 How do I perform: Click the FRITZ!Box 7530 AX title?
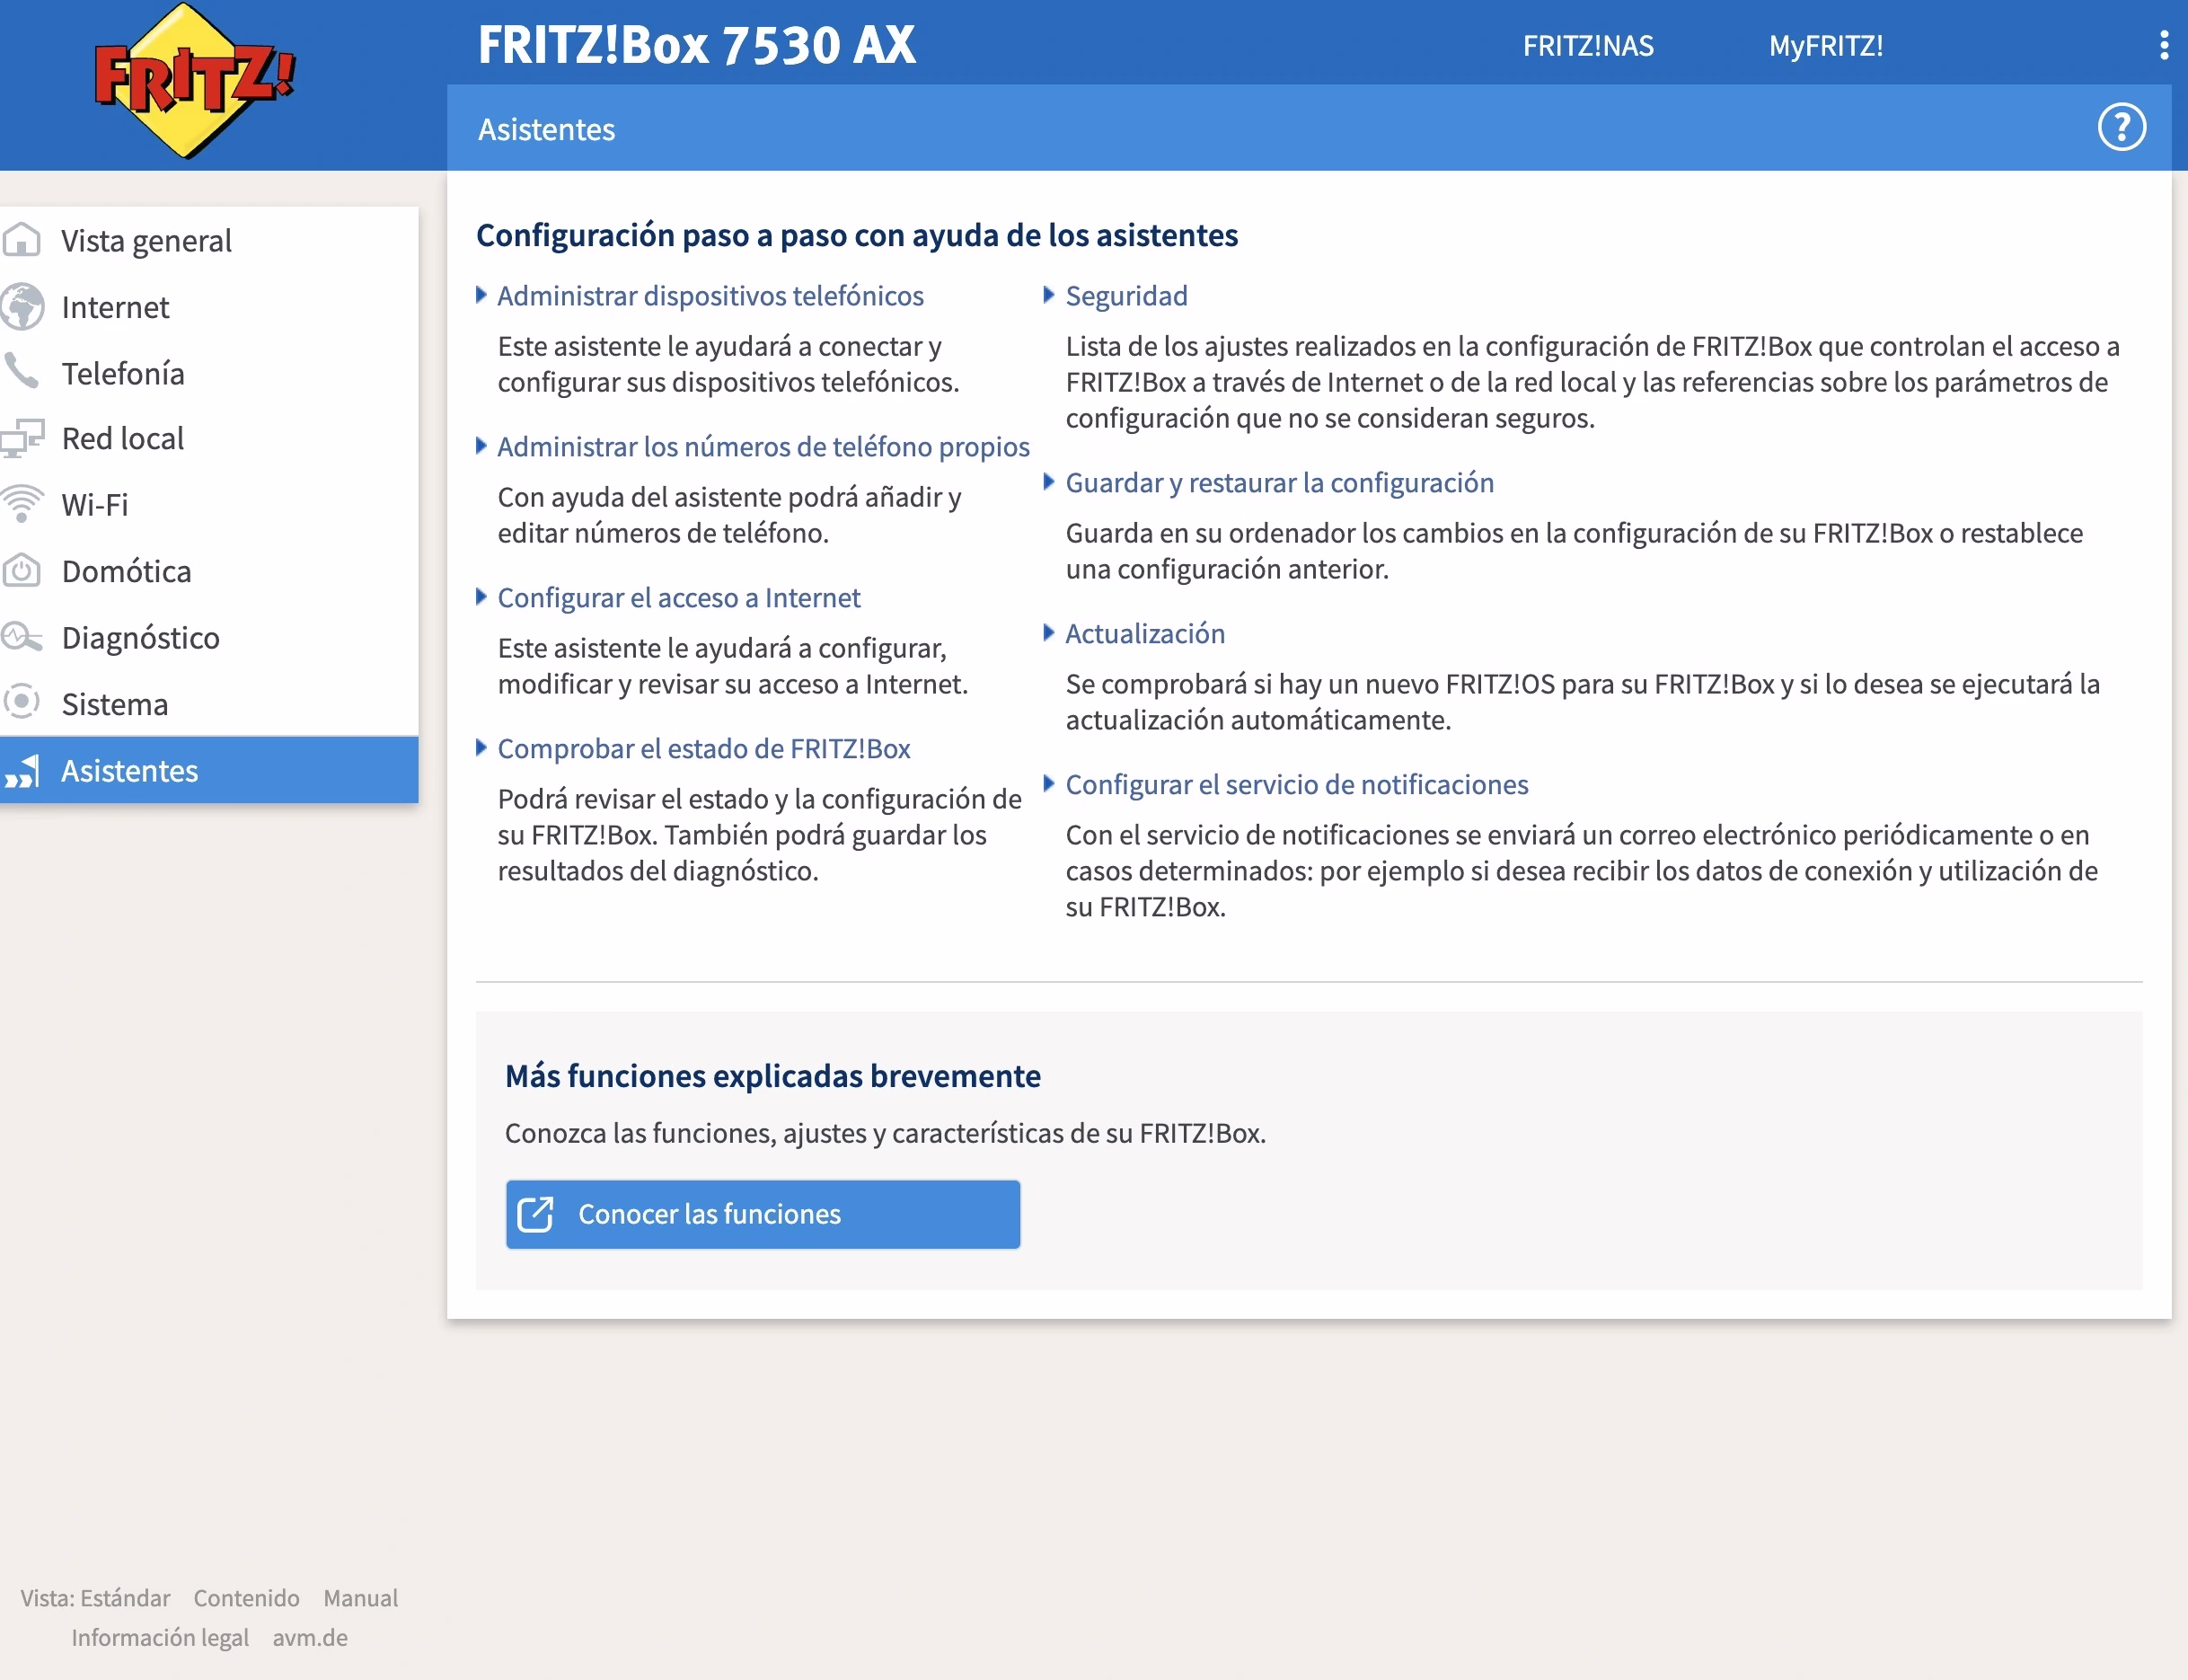[x=696, y=45]
